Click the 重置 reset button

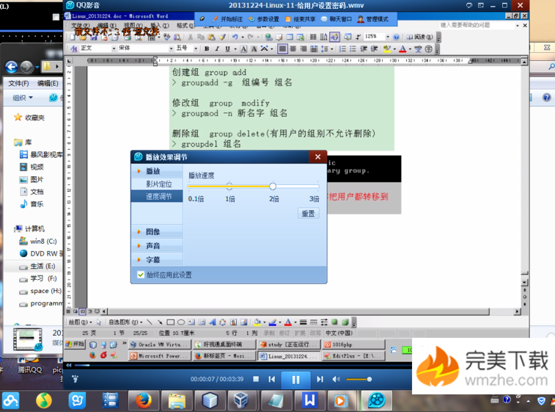pos(308,213)
